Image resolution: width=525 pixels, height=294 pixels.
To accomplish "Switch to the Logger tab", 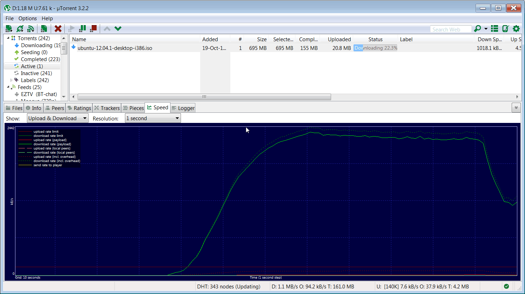I will tap(183, 108).
